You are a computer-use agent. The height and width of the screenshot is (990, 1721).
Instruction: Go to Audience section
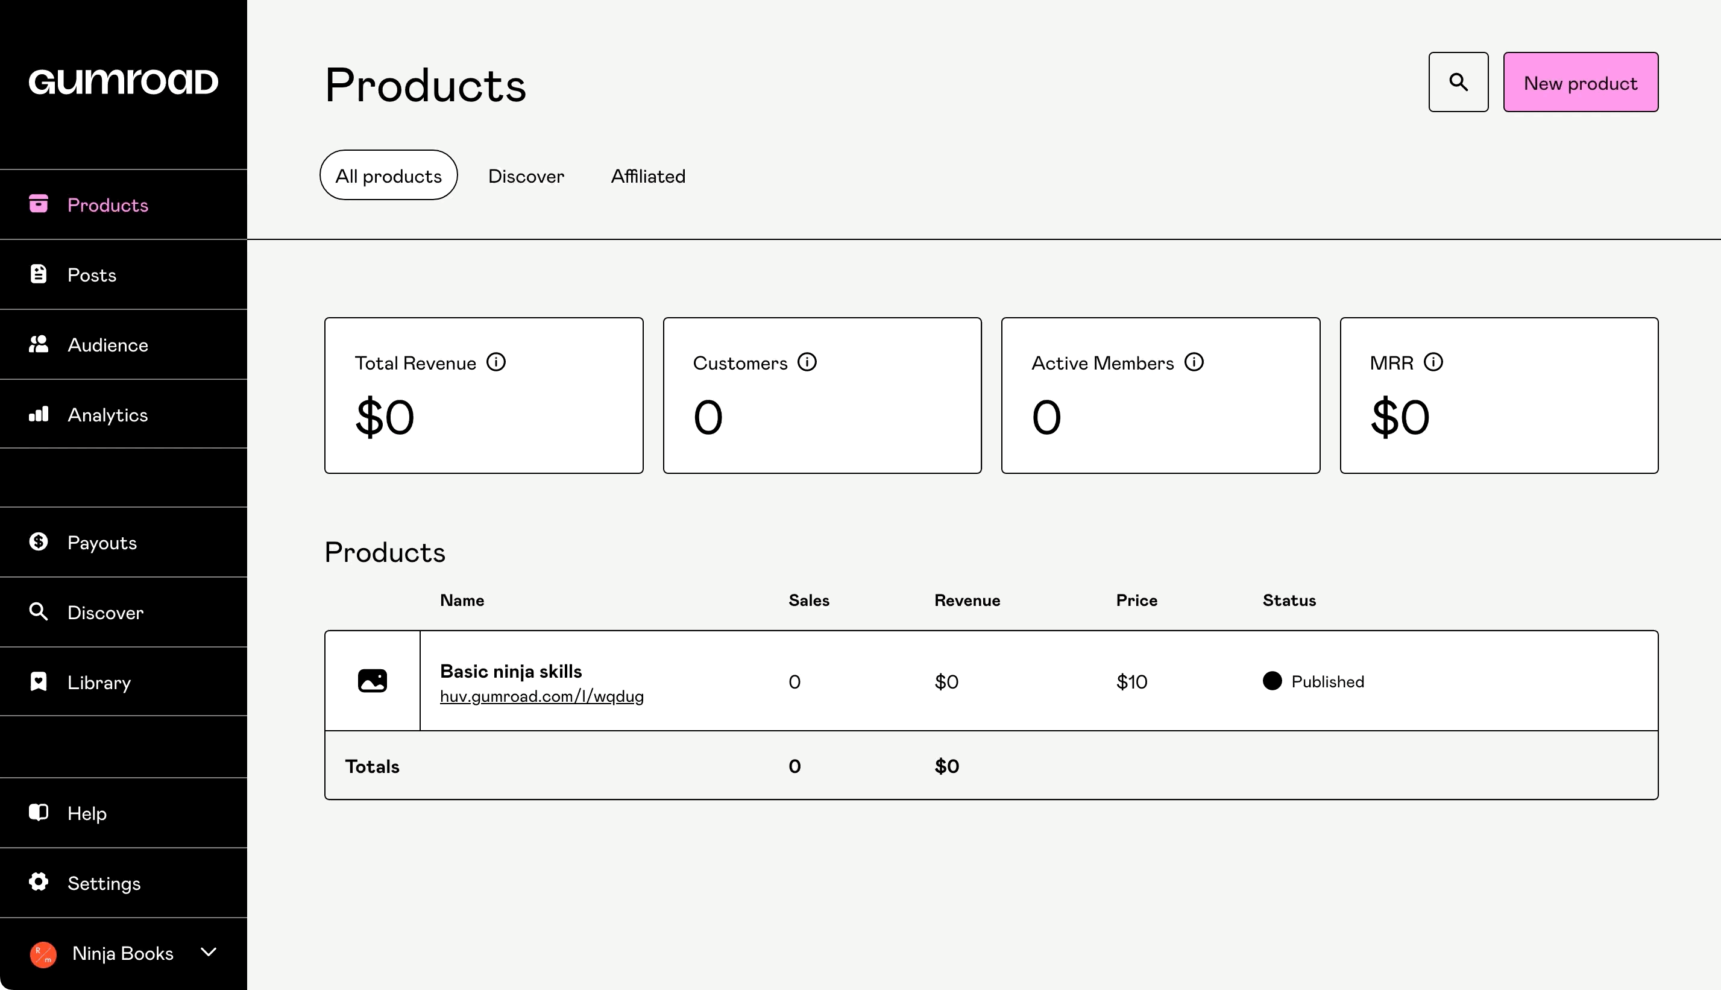pyautogui.click(x=124, y=345)
